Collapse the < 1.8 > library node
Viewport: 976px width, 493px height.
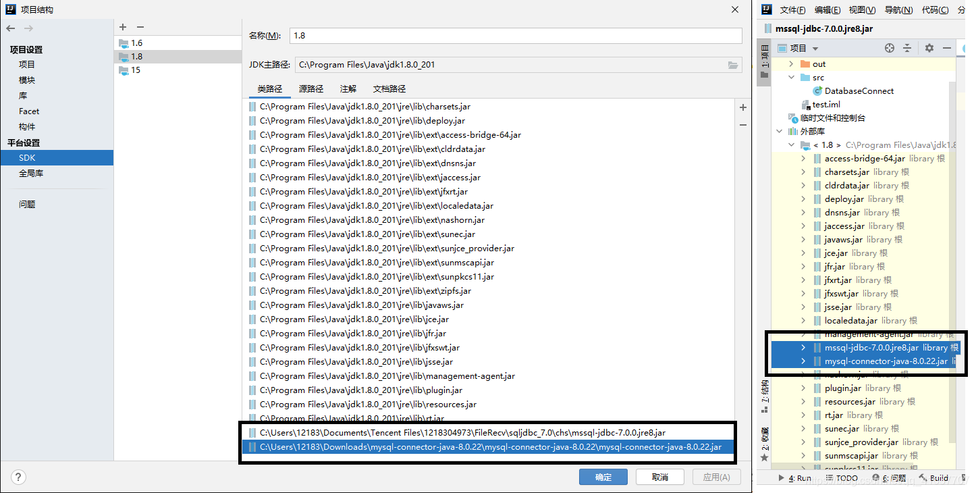tap(792, 145)
